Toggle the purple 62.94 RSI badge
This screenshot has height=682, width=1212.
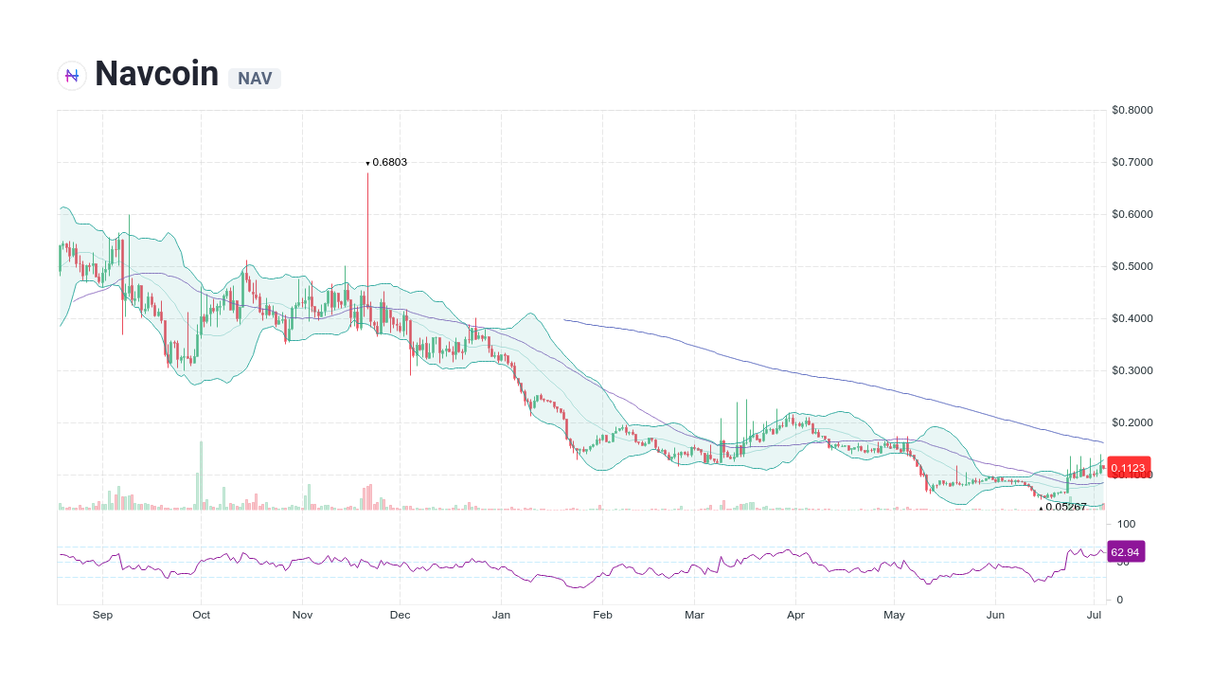coord(1128,551)
